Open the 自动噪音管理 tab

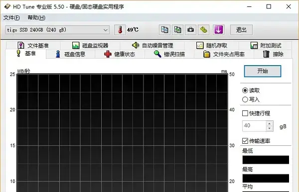coord(152,45)
